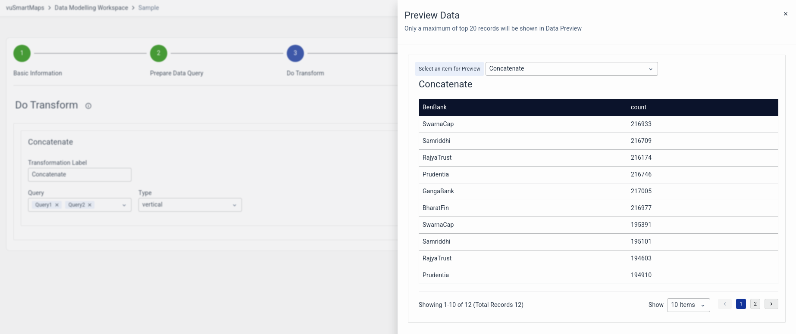
Task: Click step 3 Do Transform circle
Action: click(x=295, y=53)
